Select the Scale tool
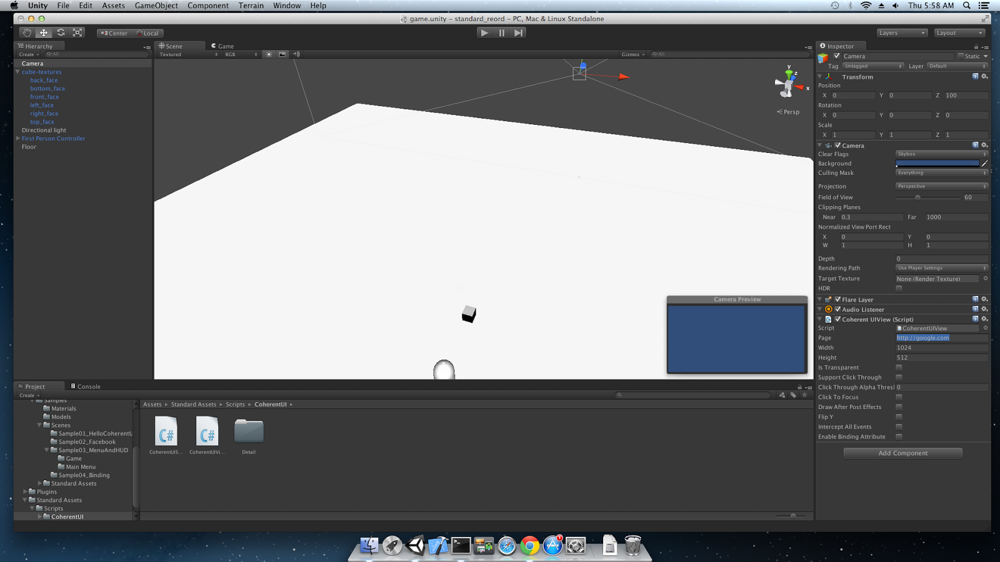This screenshot has width=1000, height=562. (77, 33)
